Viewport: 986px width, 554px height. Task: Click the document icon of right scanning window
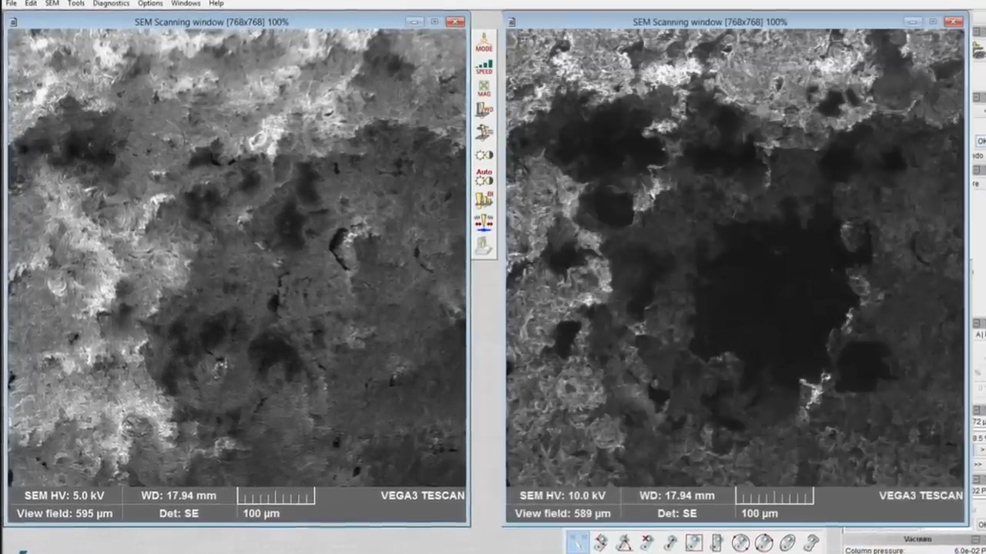click(511, 22)
